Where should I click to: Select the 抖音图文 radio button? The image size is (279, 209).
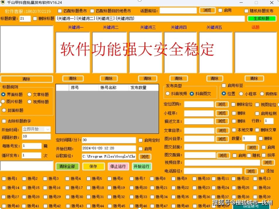(192, 94)
